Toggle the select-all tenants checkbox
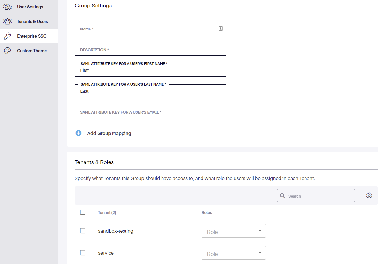 [83, 212]
